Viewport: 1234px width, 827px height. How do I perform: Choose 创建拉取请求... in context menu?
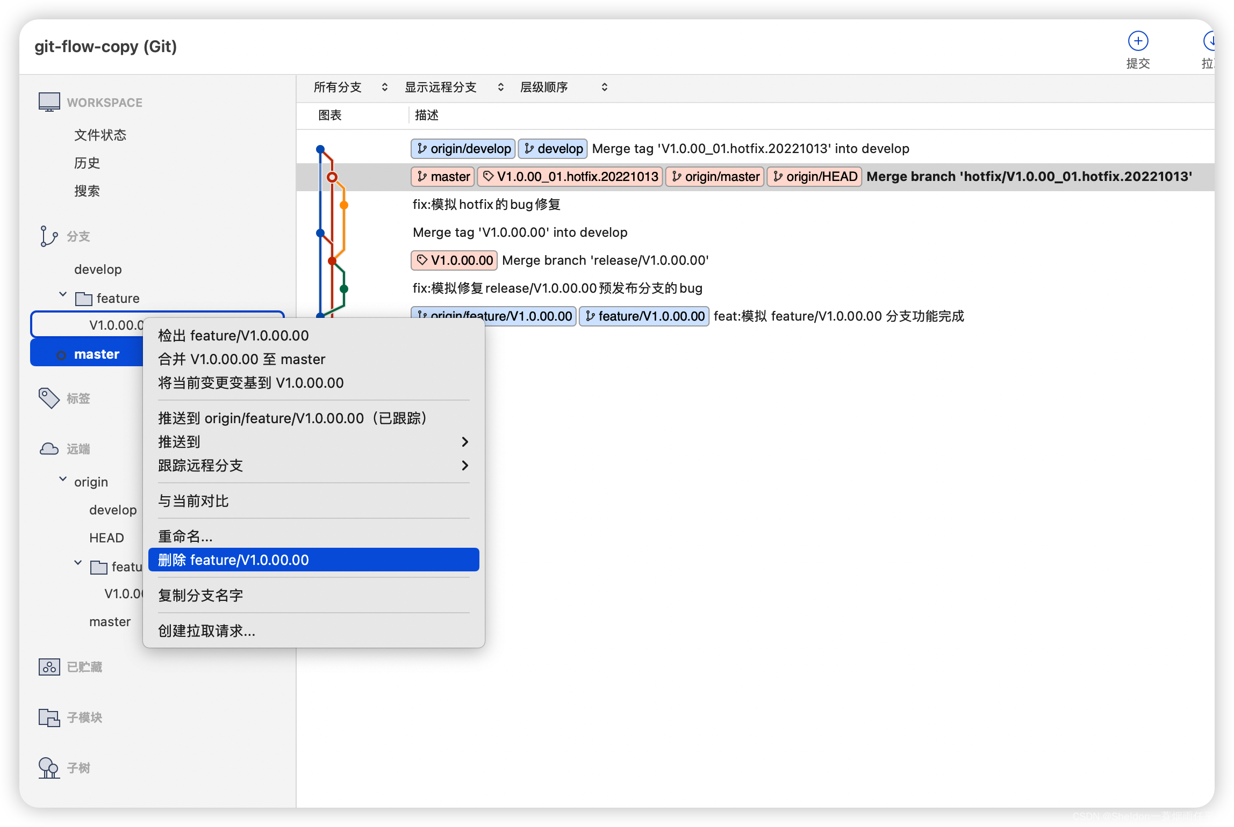point(313,631)
